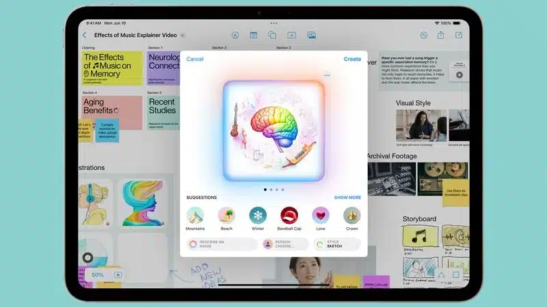This screenshot has width=547, height=307.
Task: Open the shapes tool icon
Action: coord(272,35)
